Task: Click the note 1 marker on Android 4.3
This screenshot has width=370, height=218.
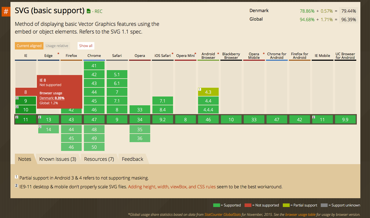Action: click(199, 90)
